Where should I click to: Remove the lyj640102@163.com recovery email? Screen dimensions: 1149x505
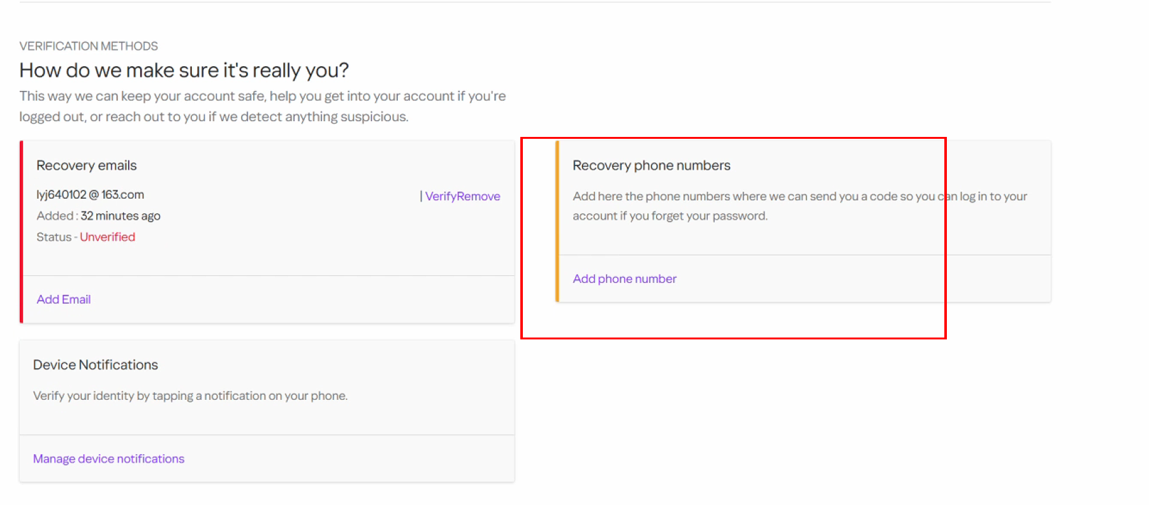pos(478,196)
